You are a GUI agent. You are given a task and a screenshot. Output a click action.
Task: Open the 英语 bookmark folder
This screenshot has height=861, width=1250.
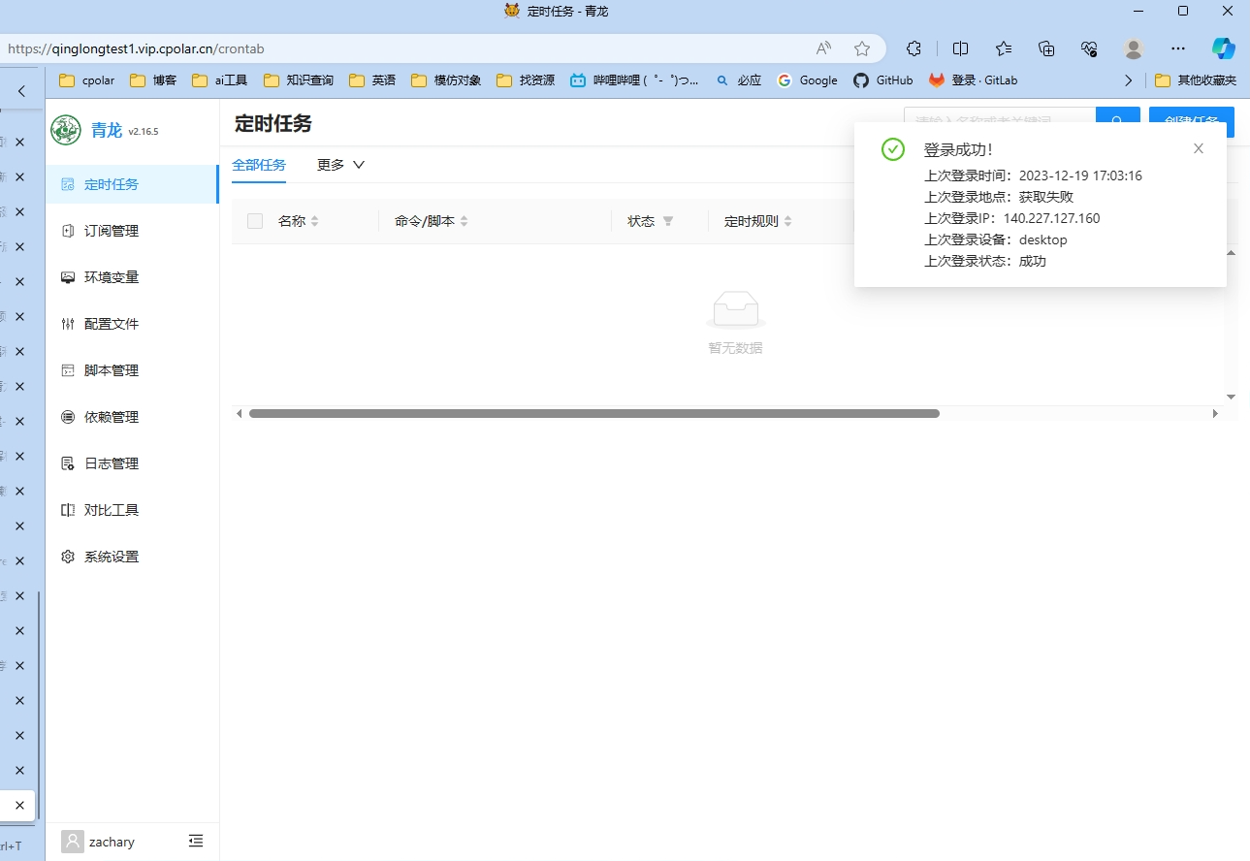[372, 80]
